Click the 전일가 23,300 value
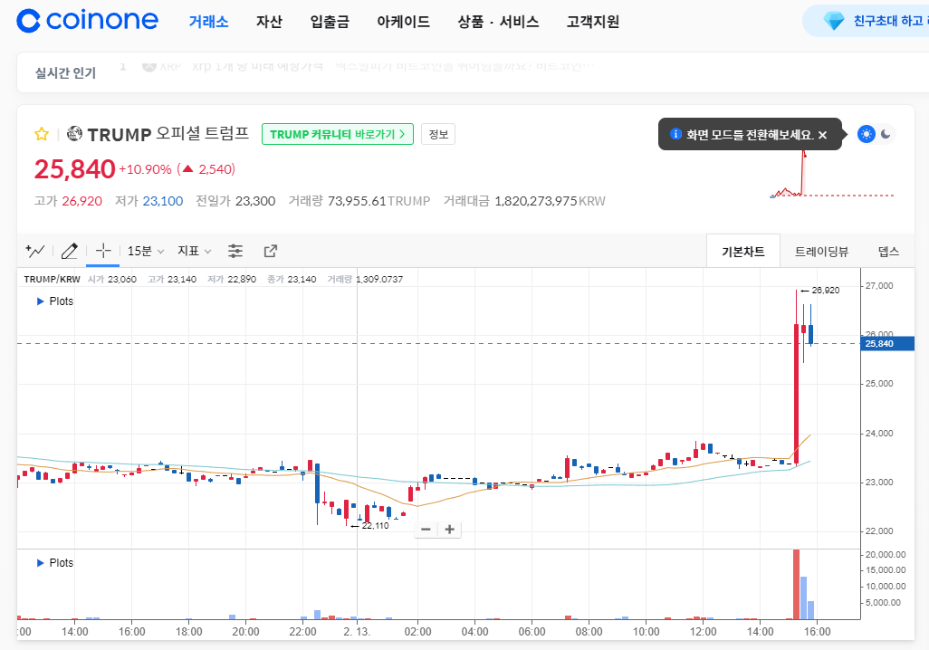 click(255, 201)
